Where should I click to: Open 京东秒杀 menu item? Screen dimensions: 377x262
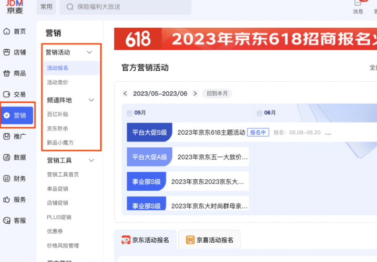coord(57,128)
